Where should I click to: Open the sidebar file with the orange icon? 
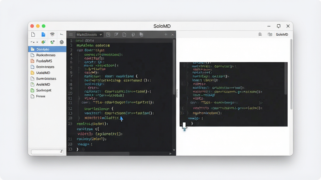coord(47,61)
